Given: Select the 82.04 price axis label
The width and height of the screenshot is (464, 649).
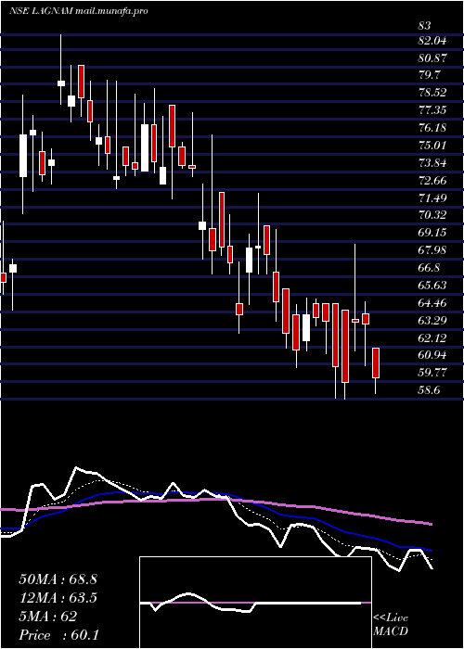Looking at the screenshot, I should [x=432, y=41].
